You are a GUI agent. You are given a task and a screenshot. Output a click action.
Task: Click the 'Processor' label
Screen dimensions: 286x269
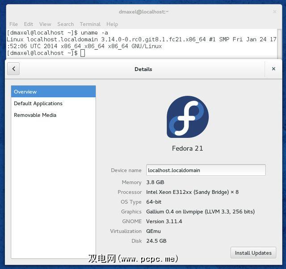coord(130,192)
